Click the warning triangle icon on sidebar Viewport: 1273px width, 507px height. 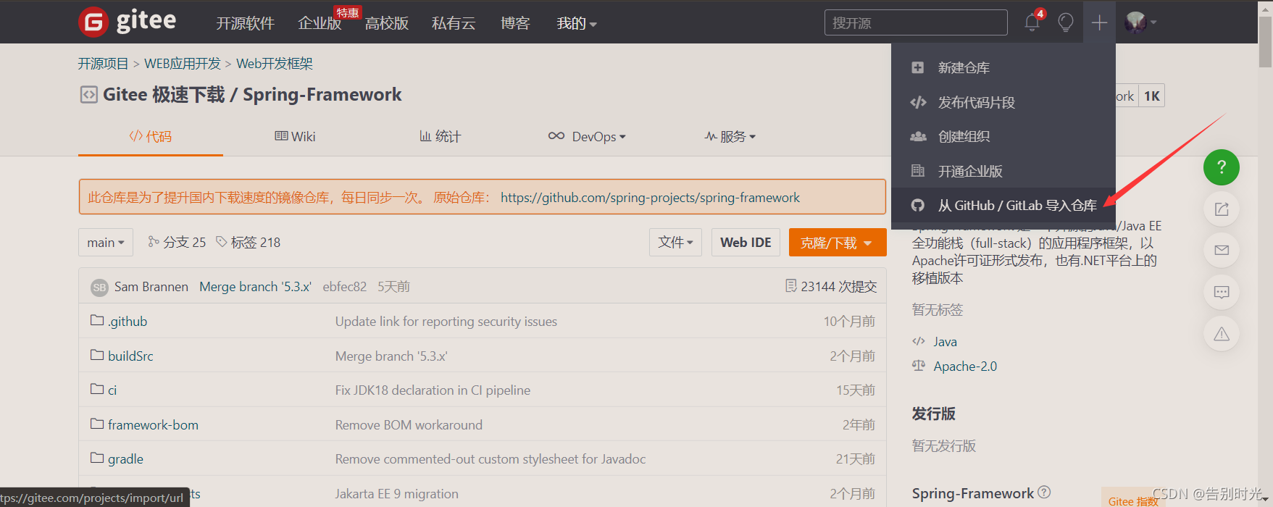1222,334
